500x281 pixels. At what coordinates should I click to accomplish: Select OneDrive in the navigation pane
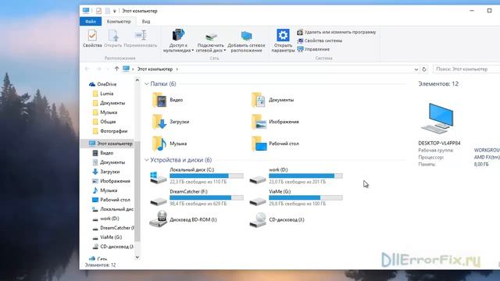[103, 84]
